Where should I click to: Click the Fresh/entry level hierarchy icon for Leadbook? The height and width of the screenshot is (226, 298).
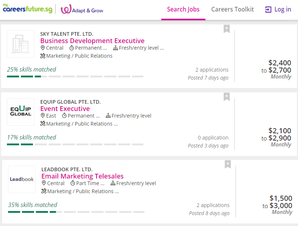(113, 183)
